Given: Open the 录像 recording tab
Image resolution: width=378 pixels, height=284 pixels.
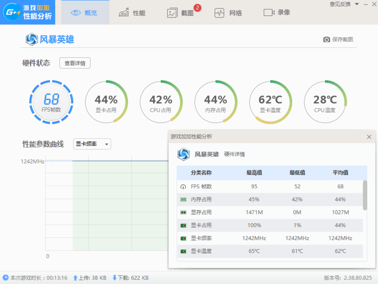Looking at the screenshot, I should 277,13.
